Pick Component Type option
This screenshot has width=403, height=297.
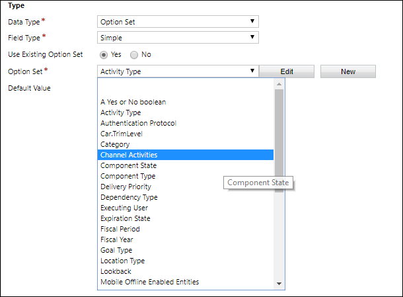click(x=186, y=176)
